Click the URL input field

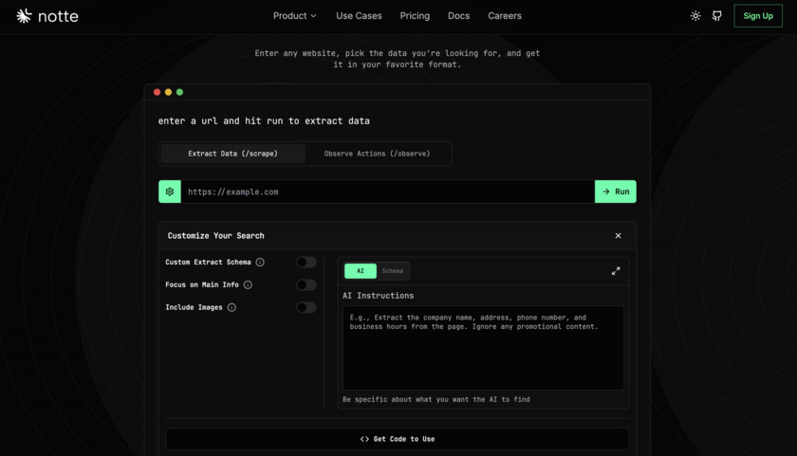[x=387, y=192]
